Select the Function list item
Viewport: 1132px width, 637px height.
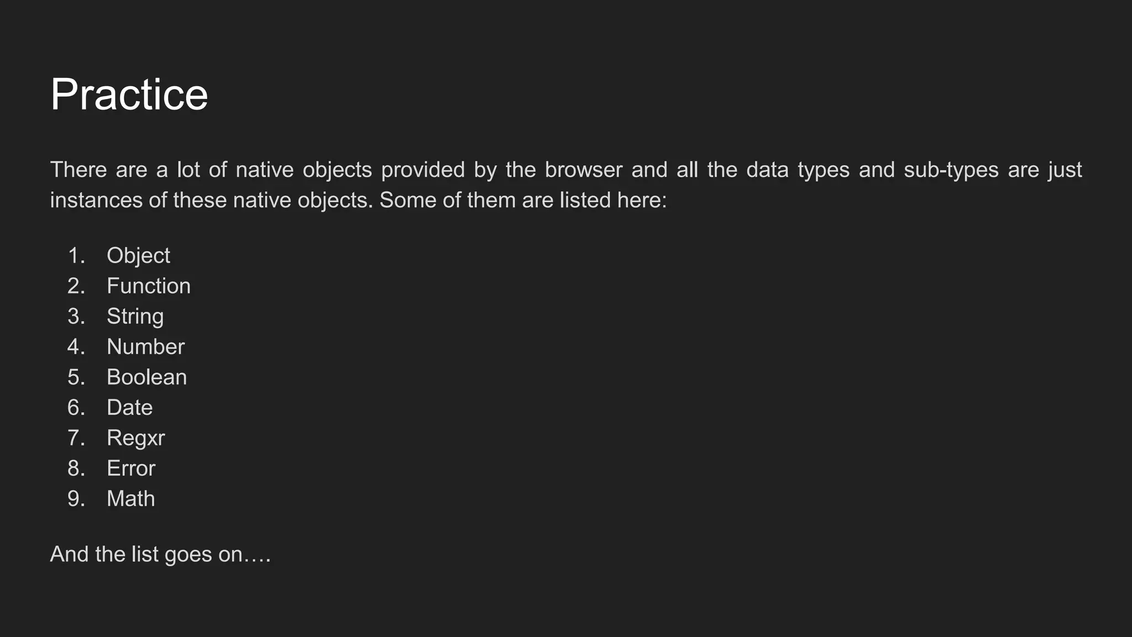(148, 286)
